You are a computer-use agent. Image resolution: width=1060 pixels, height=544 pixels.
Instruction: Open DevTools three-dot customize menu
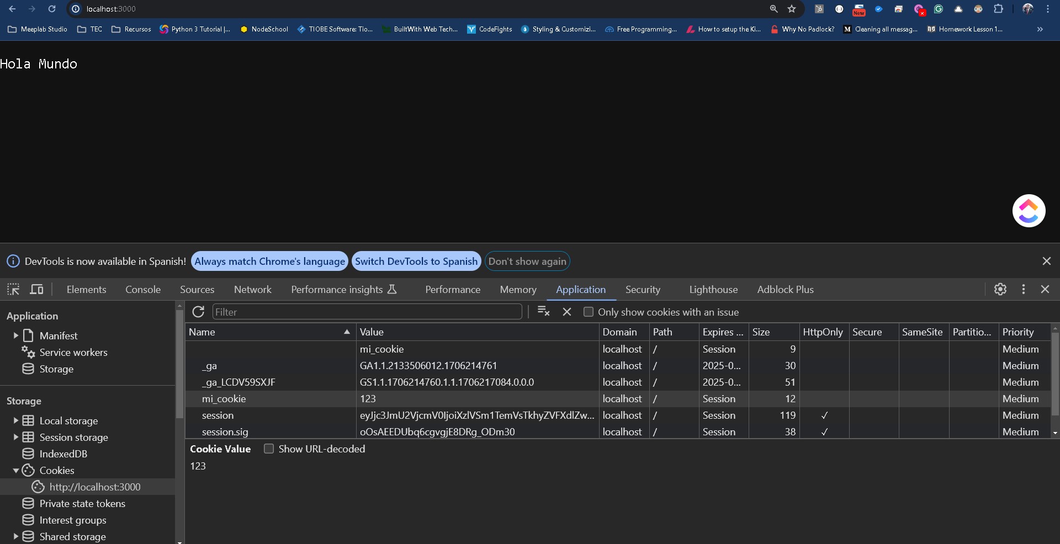click(1023, 289)
